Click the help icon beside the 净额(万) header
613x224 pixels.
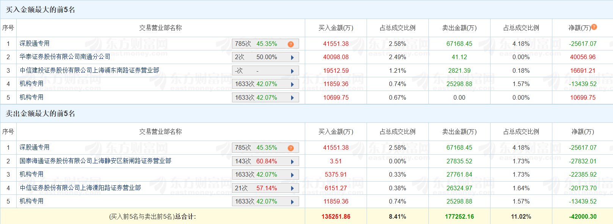coord(594,27)
